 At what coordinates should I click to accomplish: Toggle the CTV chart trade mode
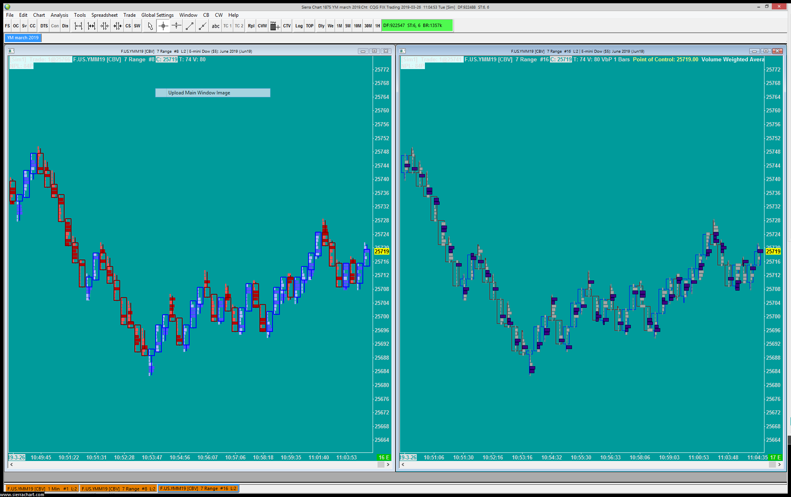287,26
